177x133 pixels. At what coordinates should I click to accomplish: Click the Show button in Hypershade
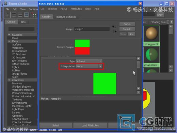(x=160, y=15)
